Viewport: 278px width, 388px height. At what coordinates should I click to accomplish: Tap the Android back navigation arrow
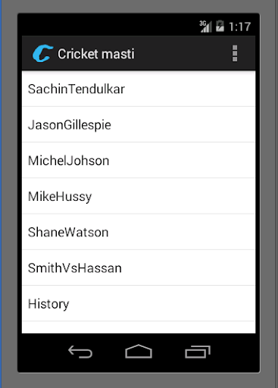pos(80,352)
